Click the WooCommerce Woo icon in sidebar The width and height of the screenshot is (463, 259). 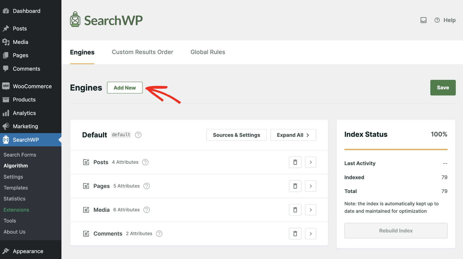click(x=6, y=86)
